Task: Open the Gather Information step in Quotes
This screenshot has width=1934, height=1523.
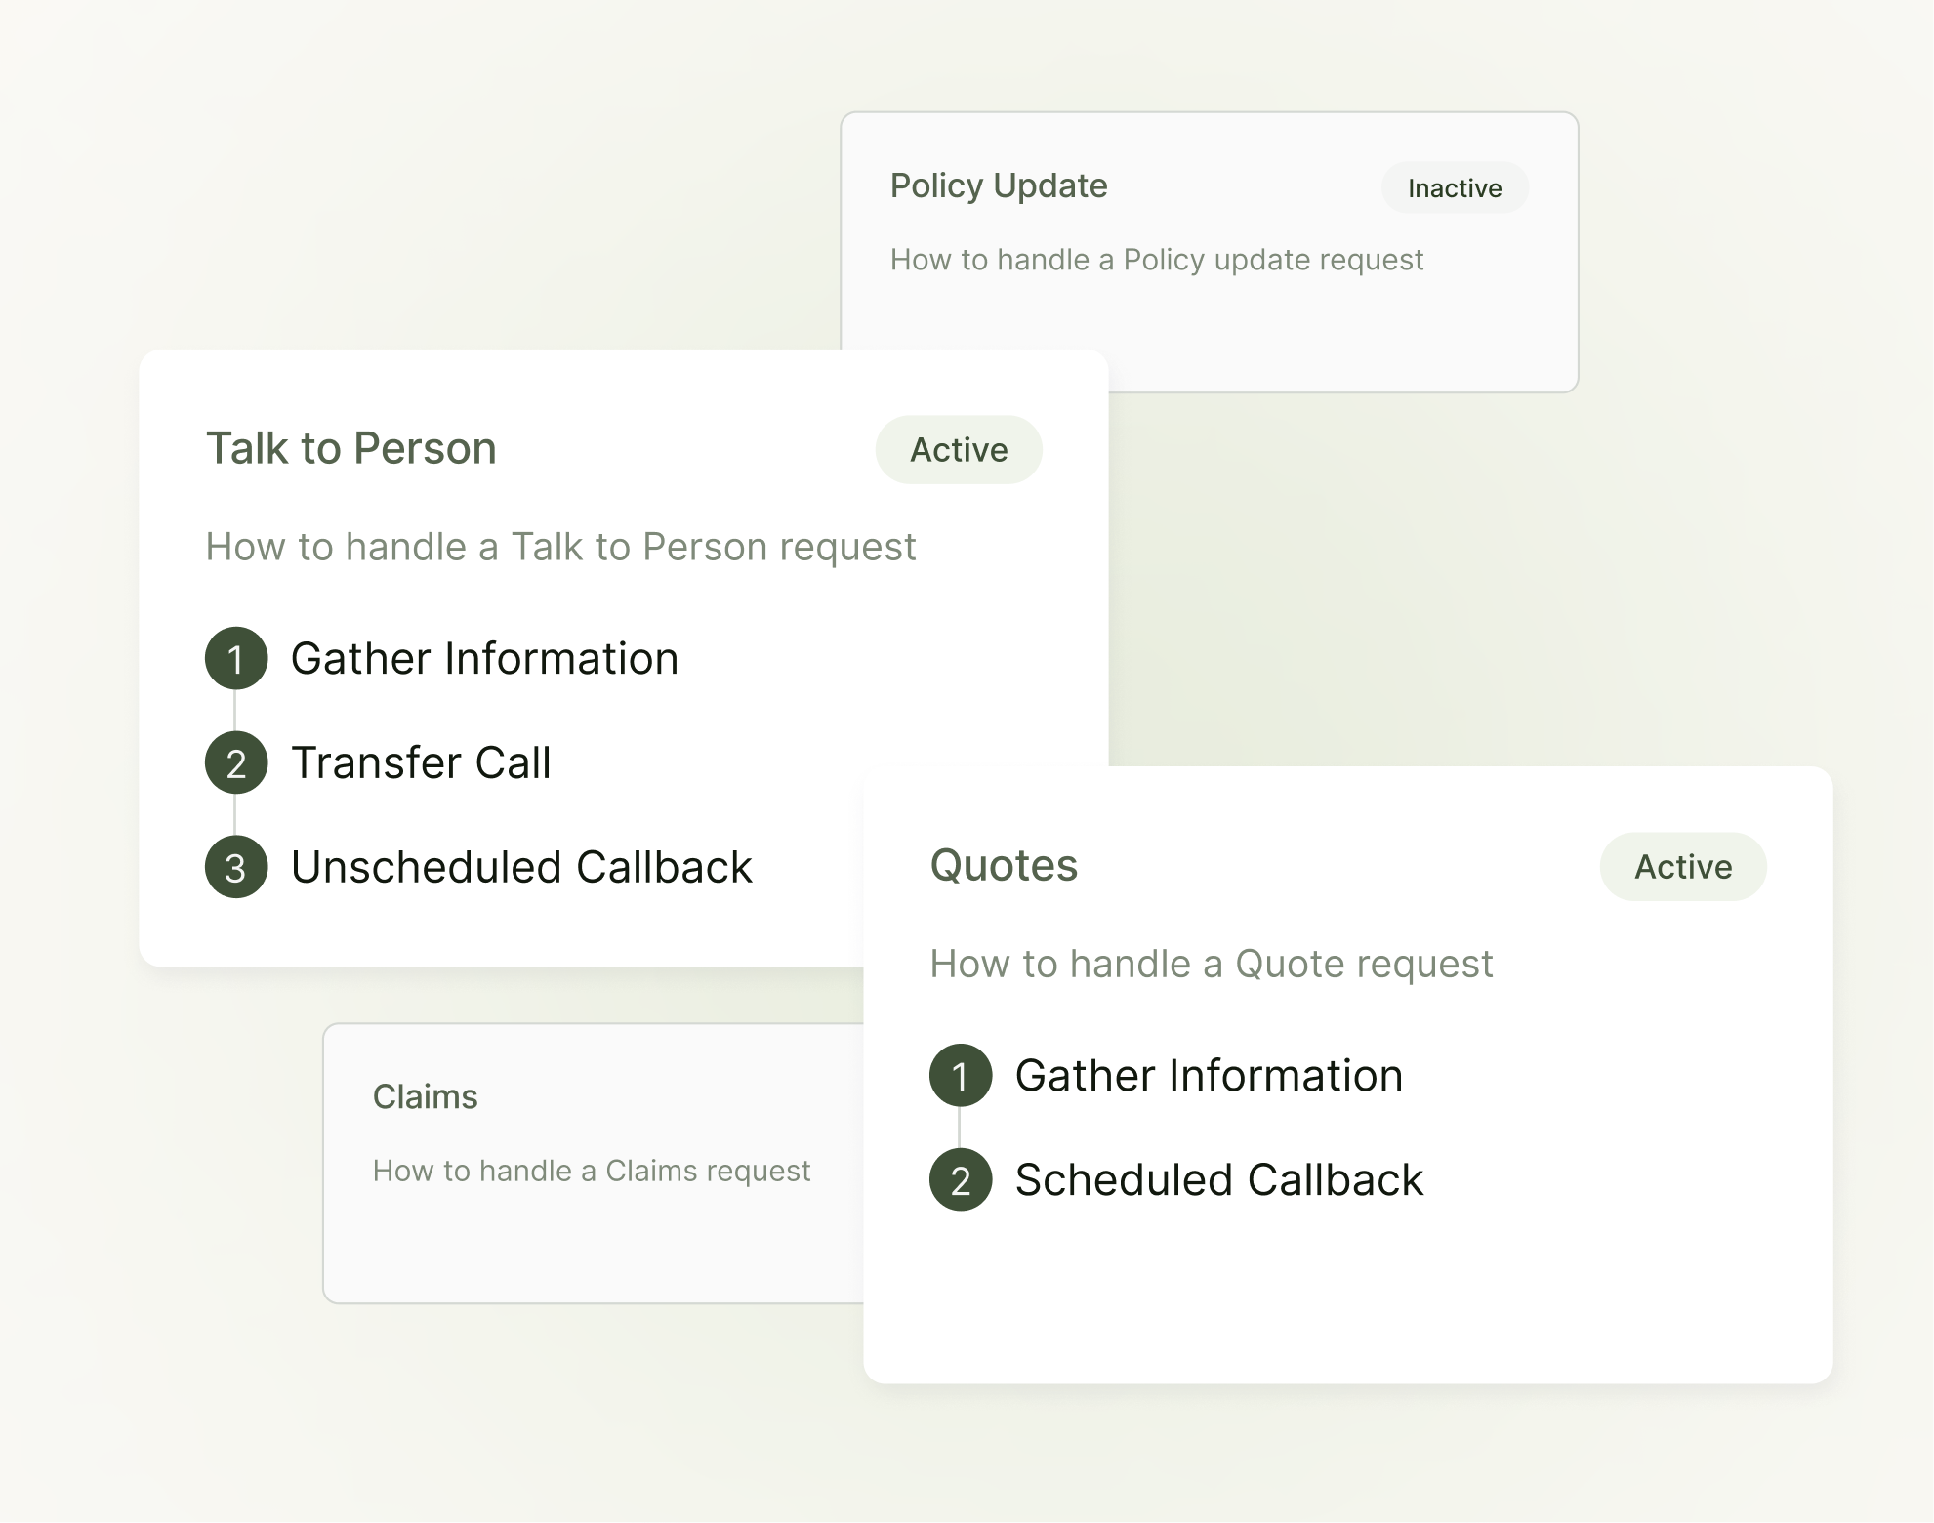Action: [x=1208, y=1077]
